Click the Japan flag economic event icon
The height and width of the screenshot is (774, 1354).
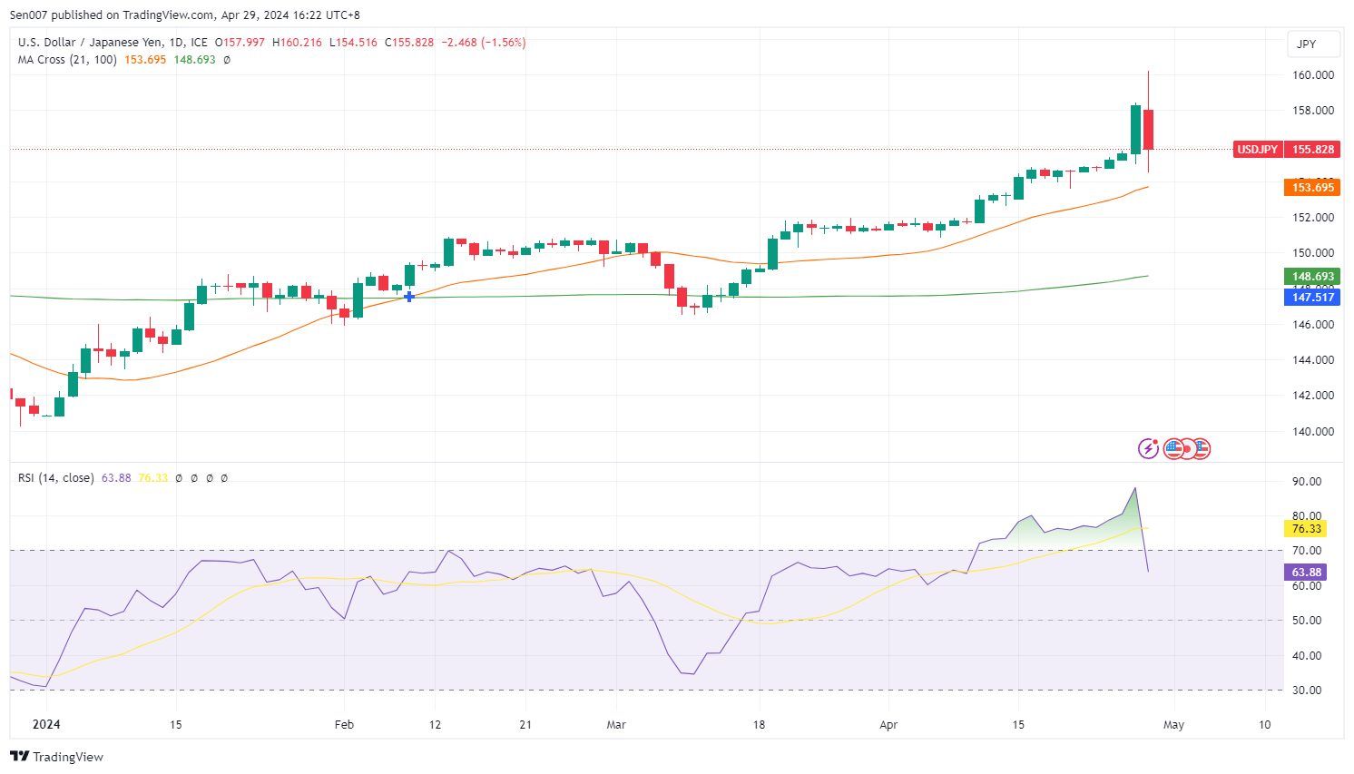pyautogui.click(x=1187, y=449)
